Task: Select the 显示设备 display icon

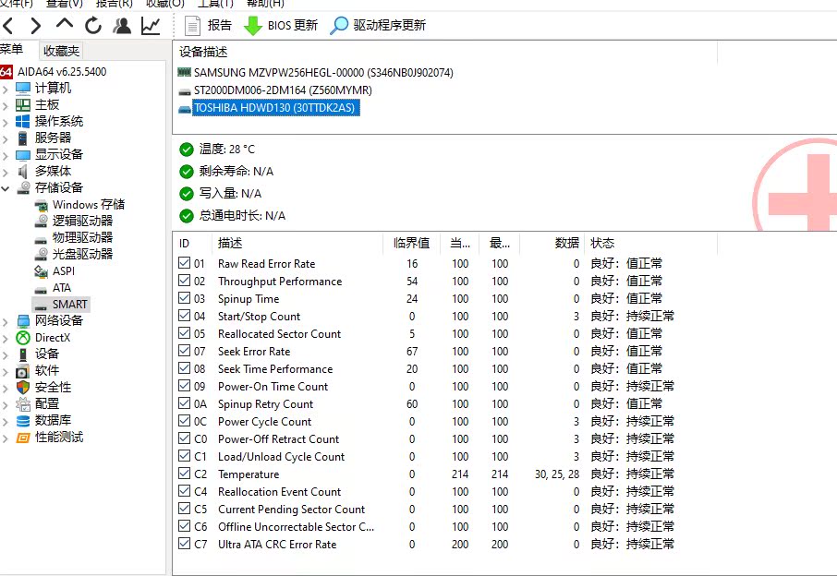Action: pyautogui.click(x=23, y=155)
